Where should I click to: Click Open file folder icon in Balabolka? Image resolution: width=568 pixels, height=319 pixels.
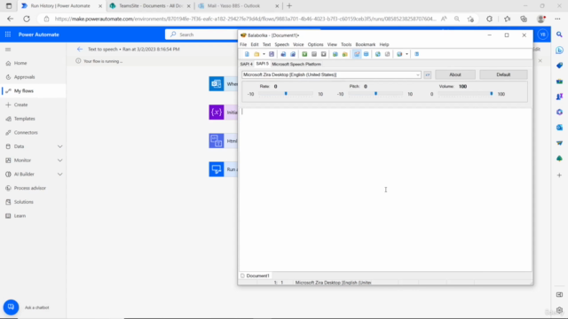(256, 54)
